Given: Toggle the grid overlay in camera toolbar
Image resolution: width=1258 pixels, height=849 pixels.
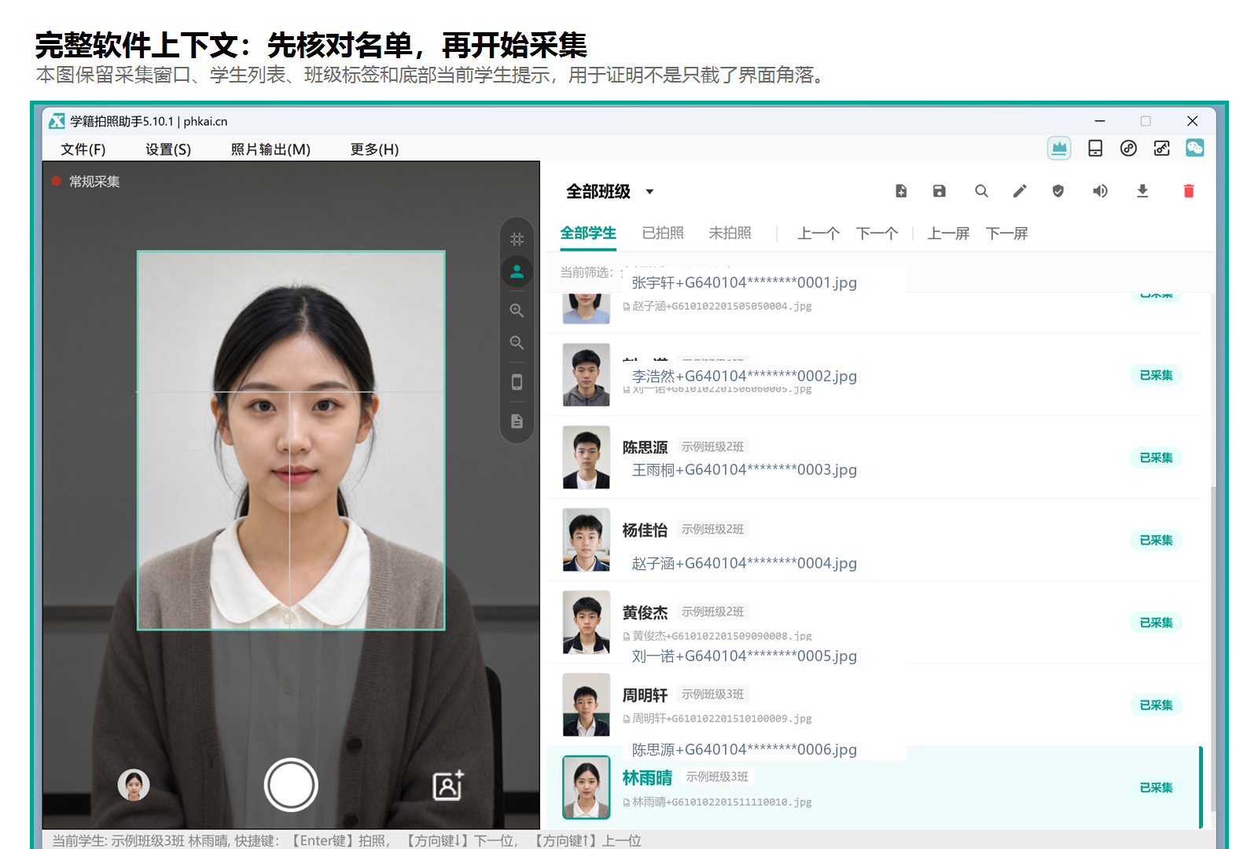Looking at the screenshot, I should click(517, 239).
